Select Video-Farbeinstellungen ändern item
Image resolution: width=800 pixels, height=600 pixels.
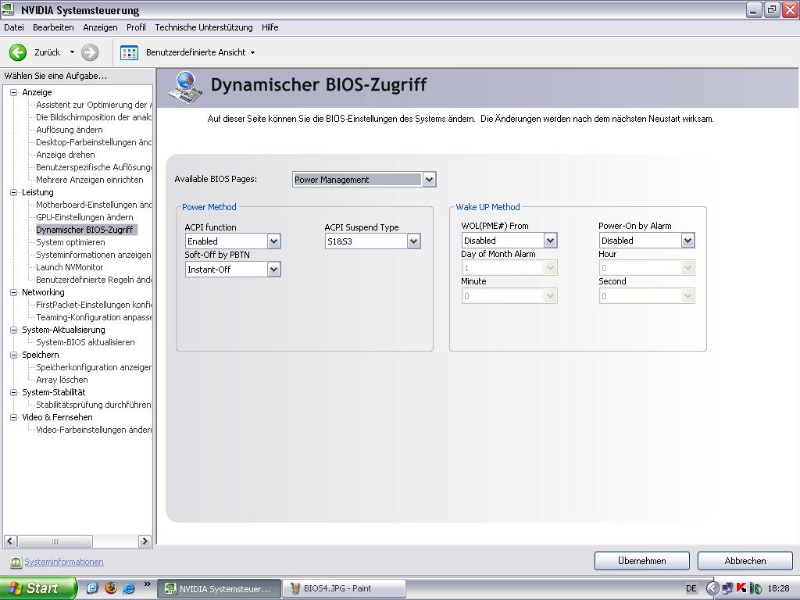point(94,430)
